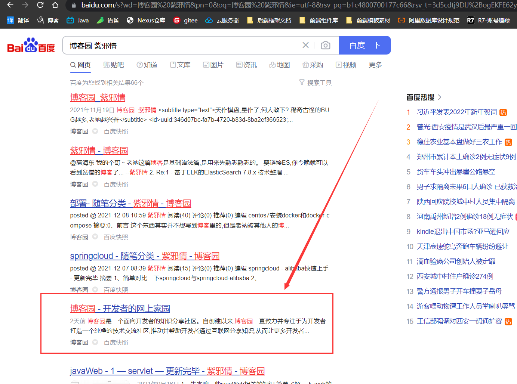Click the verification icon under 博客园_紫邪情
Viewport: 517px width, 384px height.
click(95, 131)
